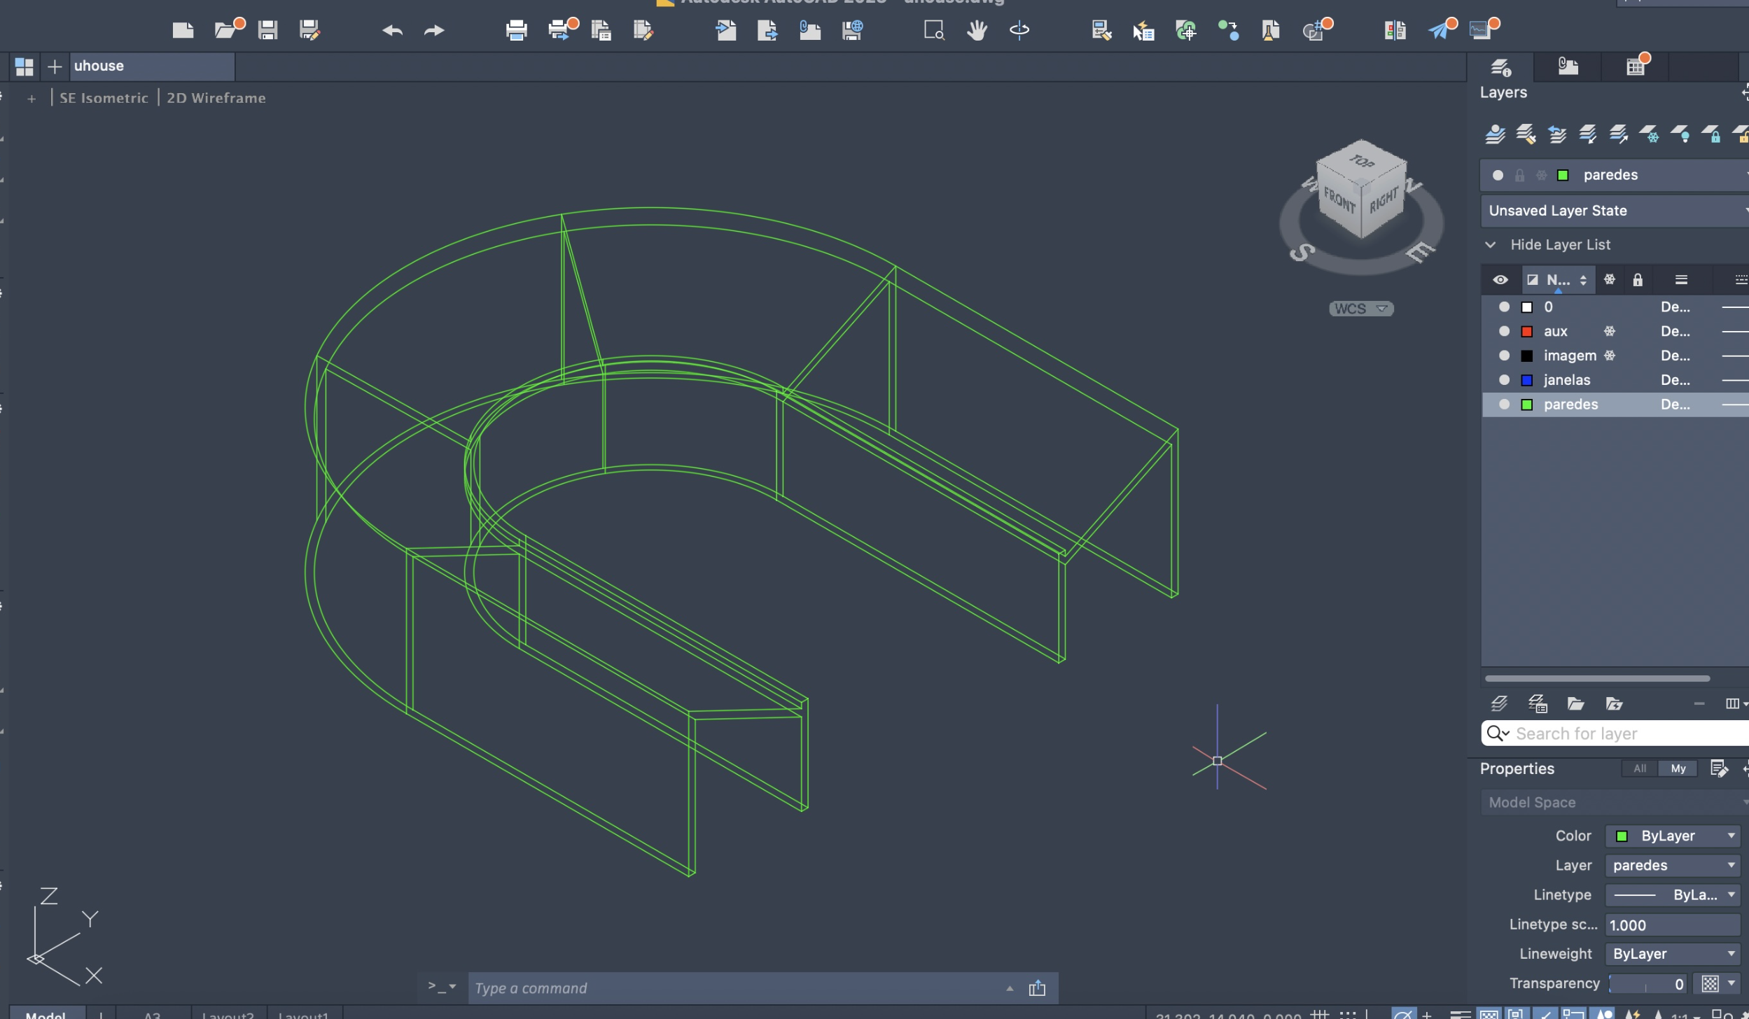The image size is (1749, 1019).
Task: Open the WCS coordinate system dropdown
Action: coord(1360,309)
